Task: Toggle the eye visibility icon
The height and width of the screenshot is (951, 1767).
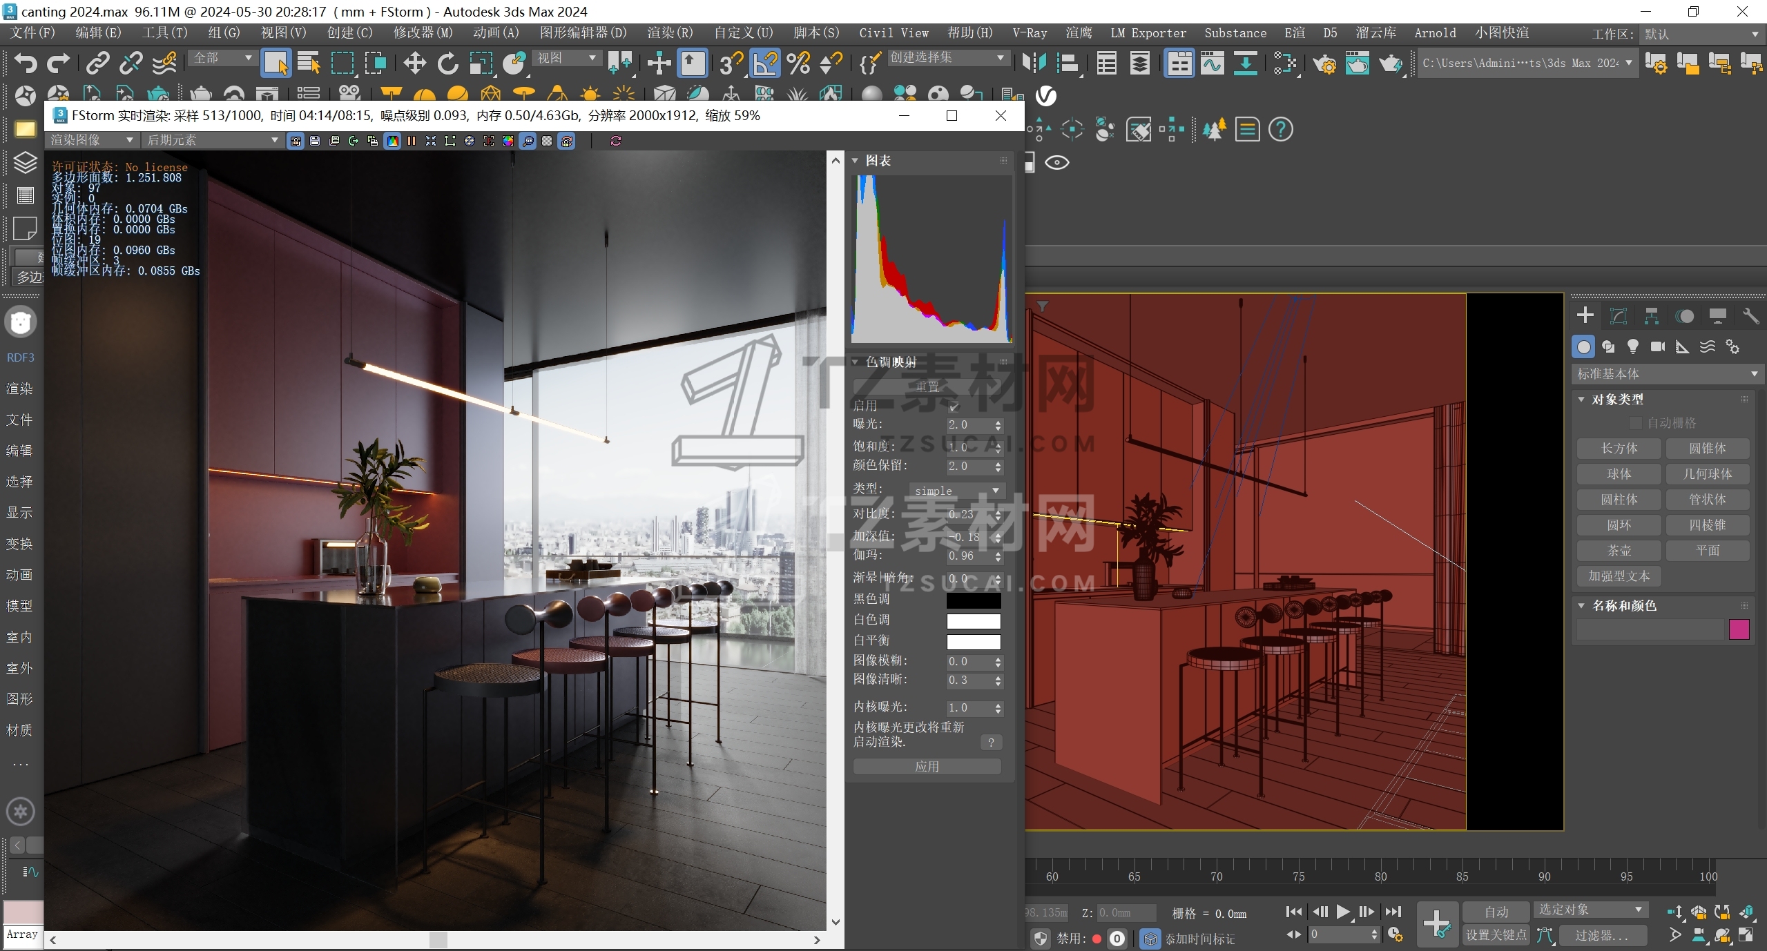Action: coord(1056,163)
